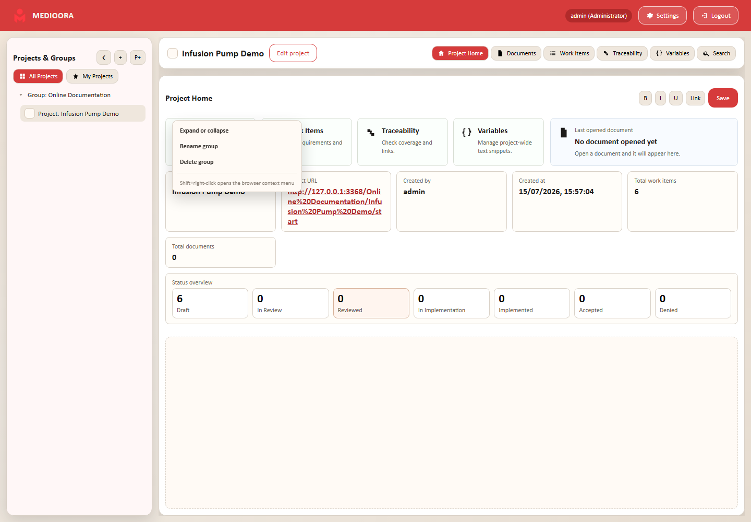The height and width of the screenshot is (522, 751).
Task: Log out using the Logout button
Action: [x=716, y=16]
